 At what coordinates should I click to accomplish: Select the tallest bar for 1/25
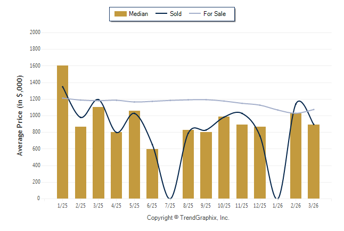coord(62,132)
